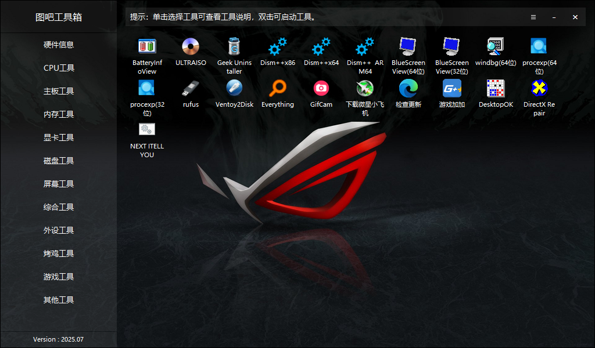Open the hamburger menu in the title bar

click(x=533, y=17)
